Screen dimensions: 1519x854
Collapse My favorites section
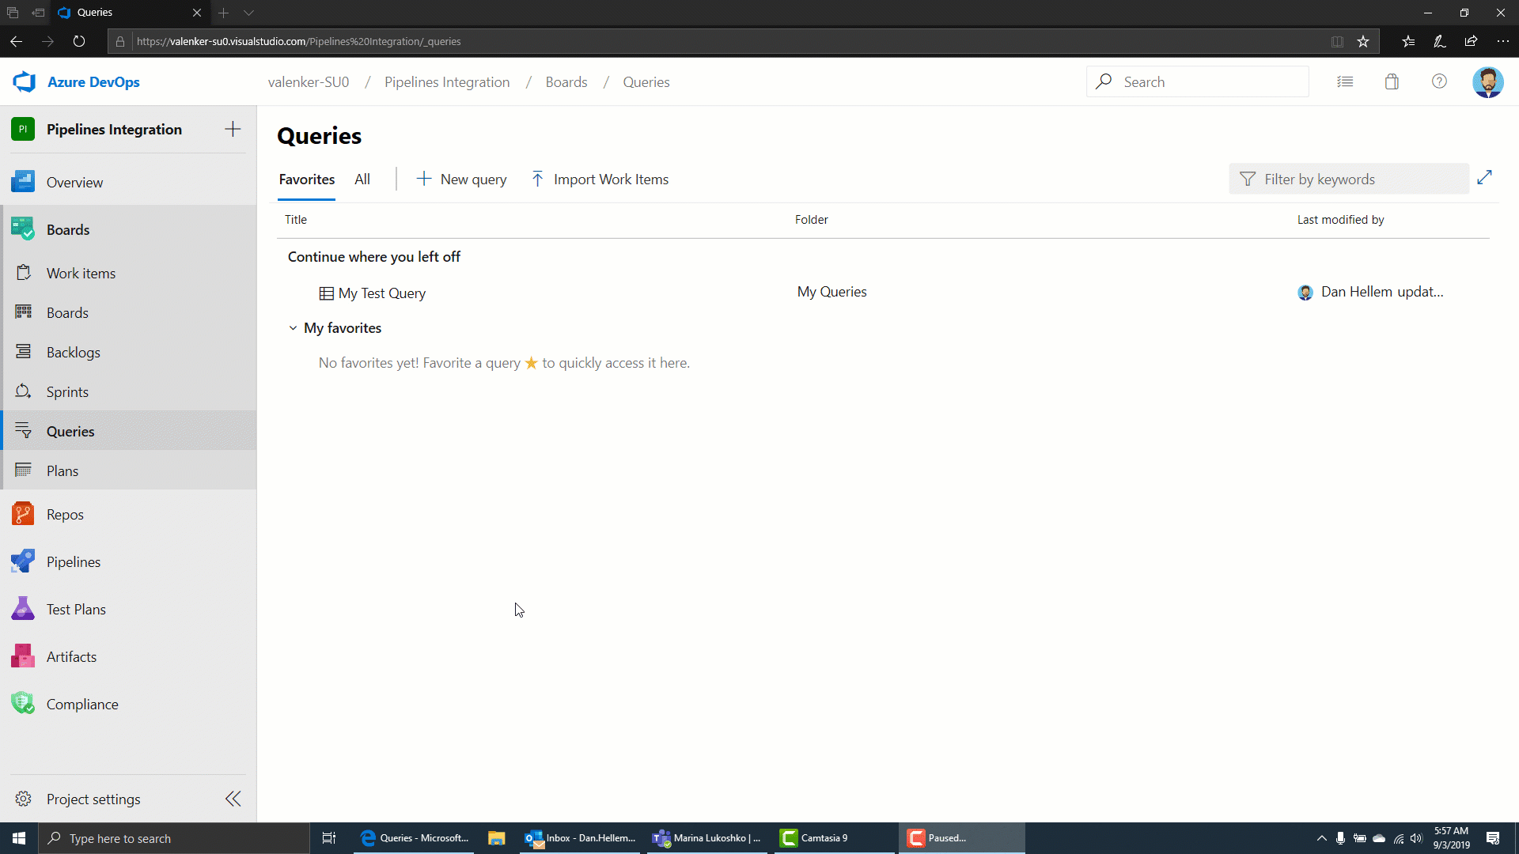coord(294,327)
